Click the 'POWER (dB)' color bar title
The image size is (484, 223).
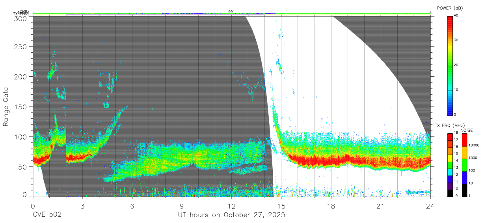[x=450, y=8]
